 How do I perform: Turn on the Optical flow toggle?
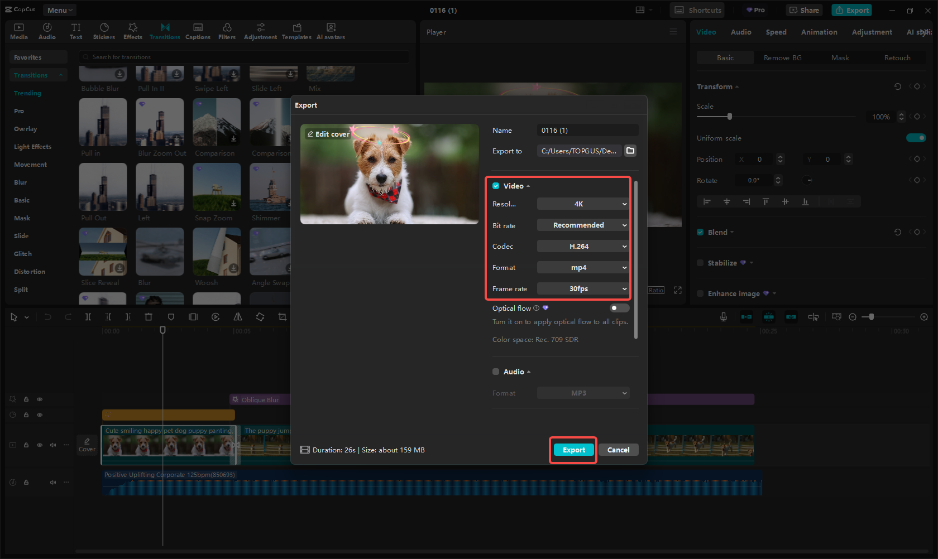pyautogui.click(x=619, y=308)
